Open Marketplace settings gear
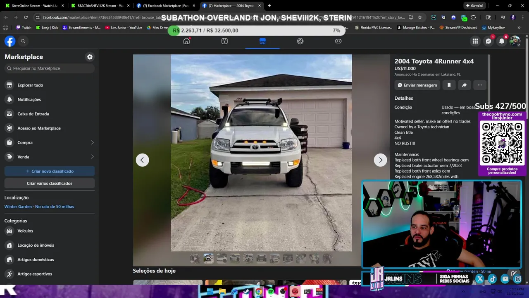Viewport: 529px width, 298px height. (x=90, y=57)
